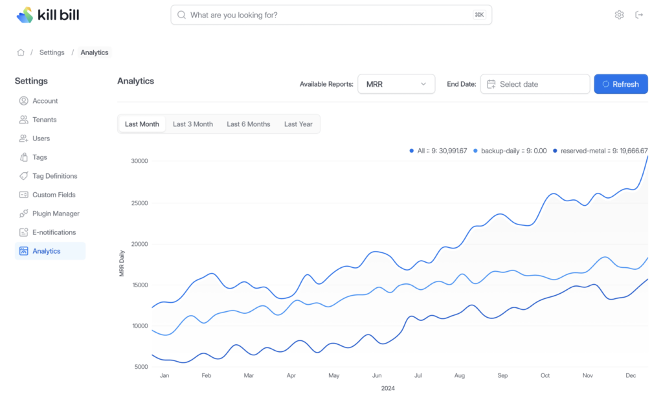Click the E-notifications icon
Screen dimensions: 663x396
pos(23,232)
